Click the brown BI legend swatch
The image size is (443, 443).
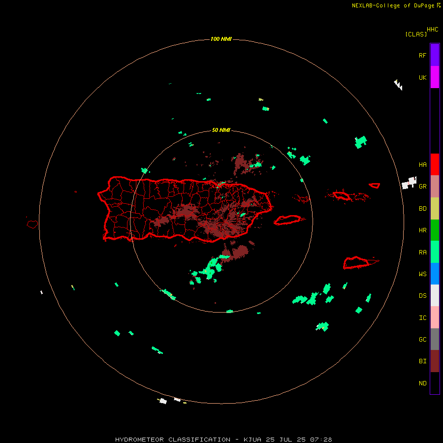435,361
